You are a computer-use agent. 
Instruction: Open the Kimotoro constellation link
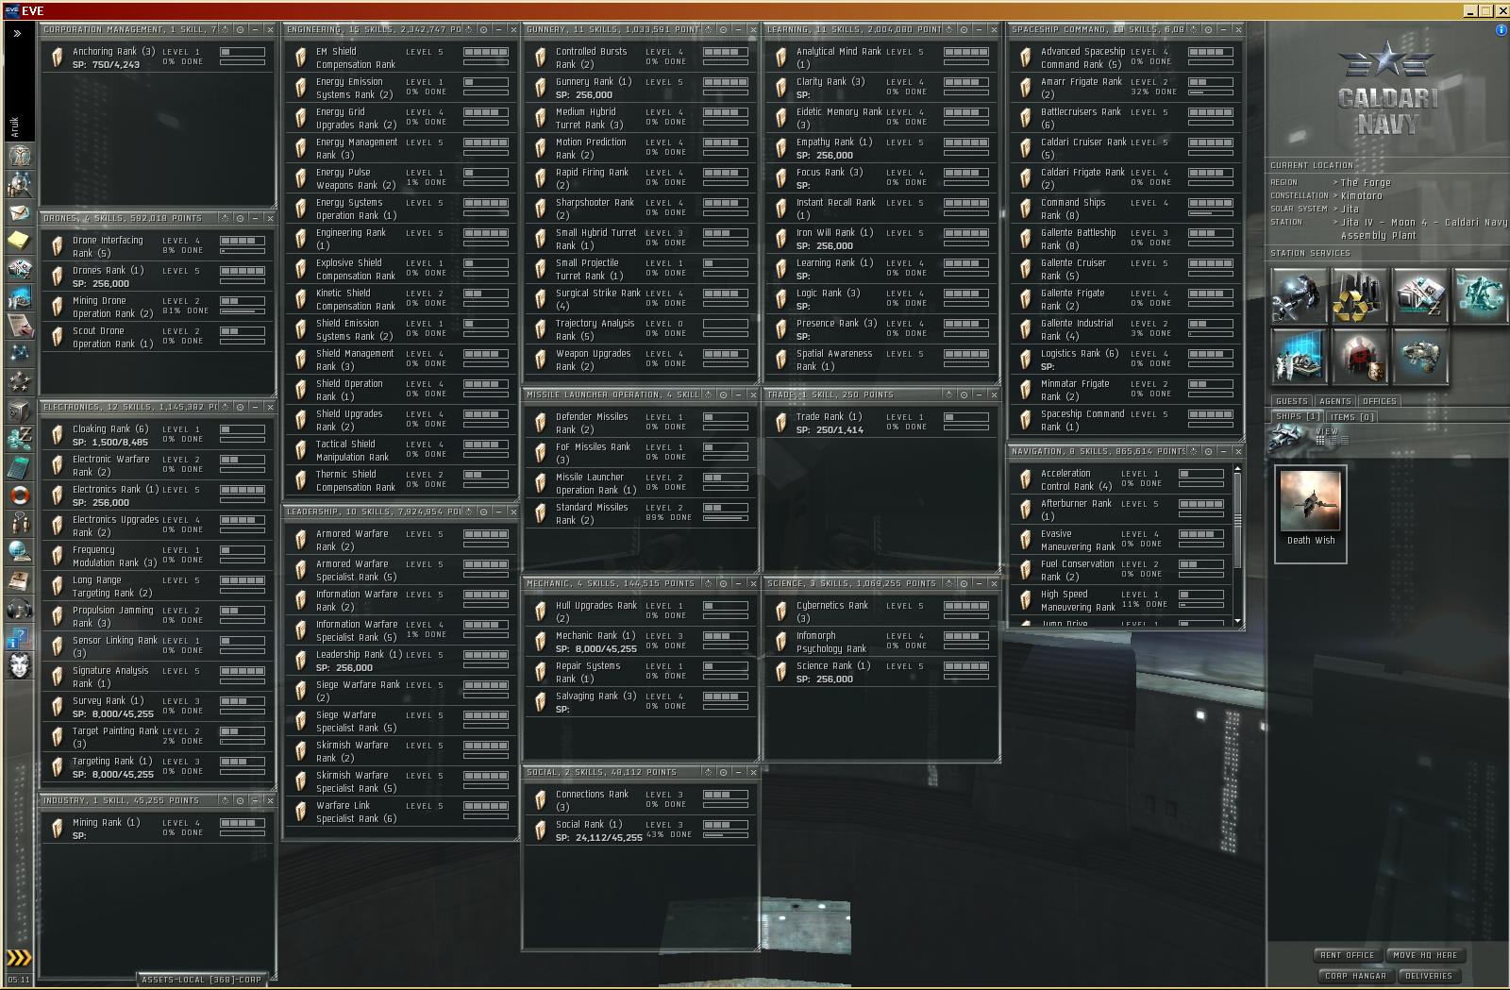1361,195
